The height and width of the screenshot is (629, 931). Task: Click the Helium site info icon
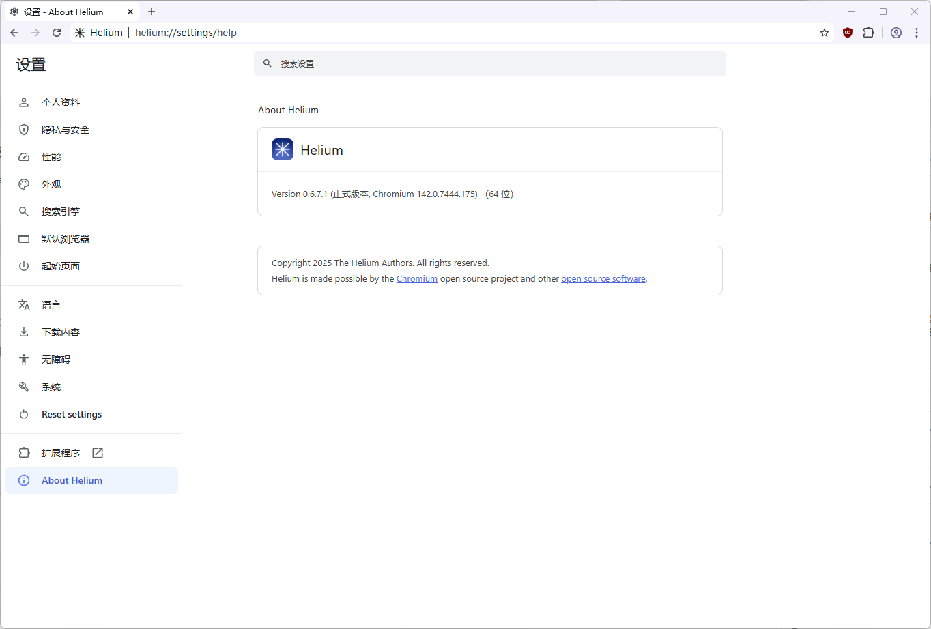tap(81, 33)
